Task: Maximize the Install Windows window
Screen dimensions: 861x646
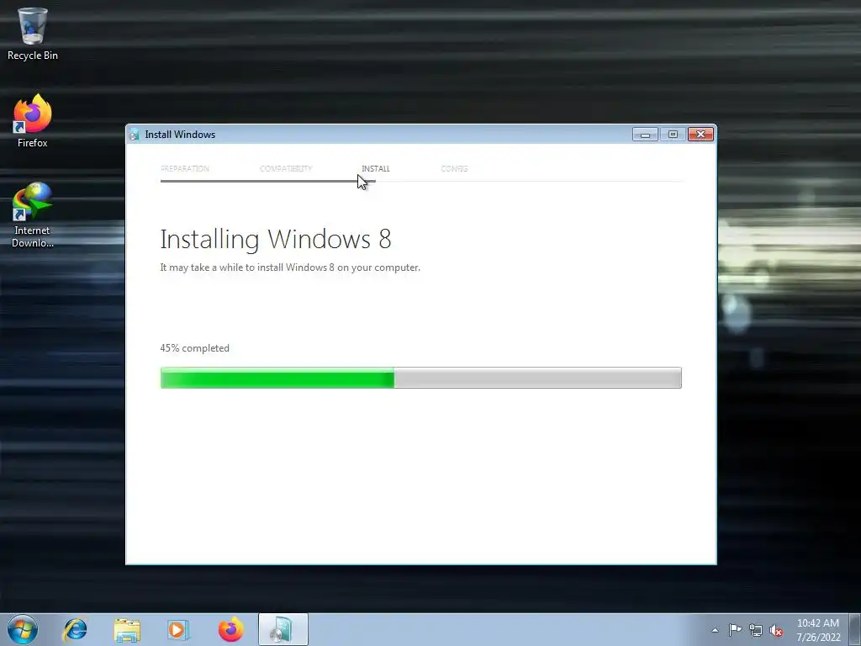Action: pyautogui.click(x=673, y=134)
